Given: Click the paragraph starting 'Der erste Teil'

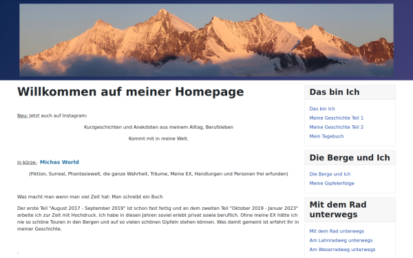Looking at the screenshot, I should point(158,219).
